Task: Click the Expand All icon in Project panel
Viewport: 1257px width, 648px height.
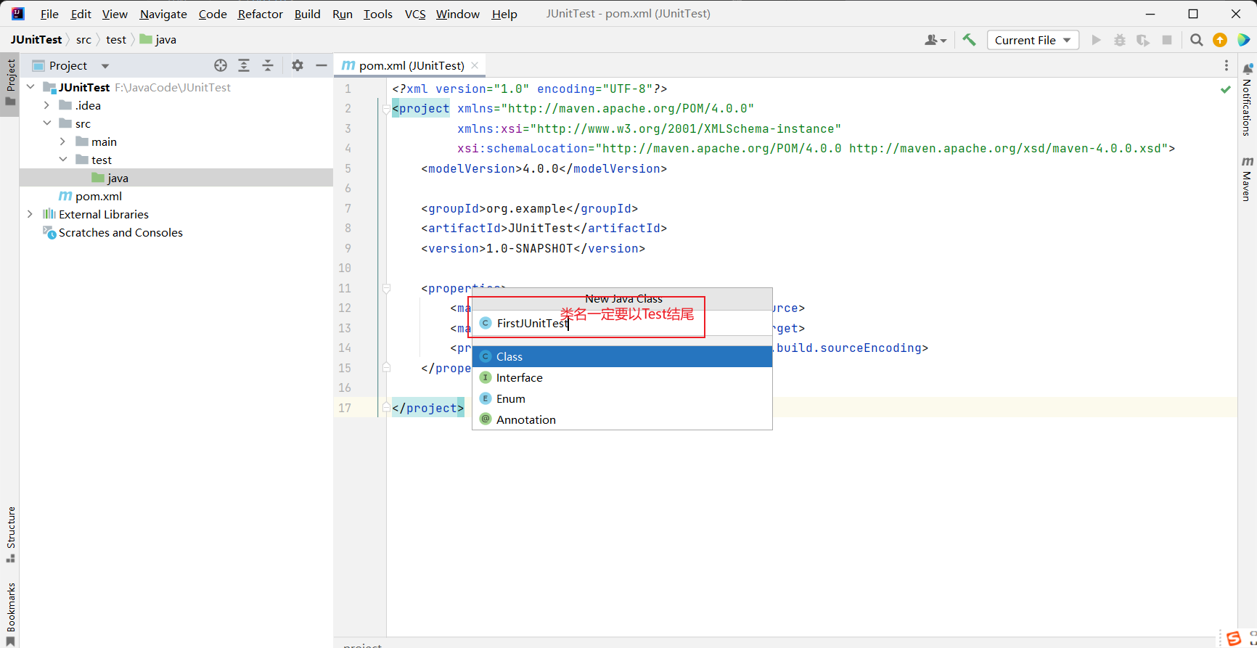Action: coord(244,65)
